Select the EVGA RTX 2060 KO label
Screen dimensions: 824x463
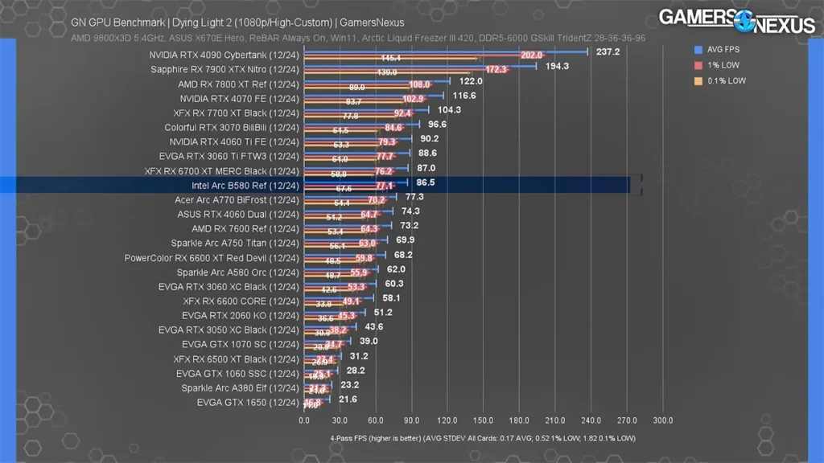click(x=241, y=316)
